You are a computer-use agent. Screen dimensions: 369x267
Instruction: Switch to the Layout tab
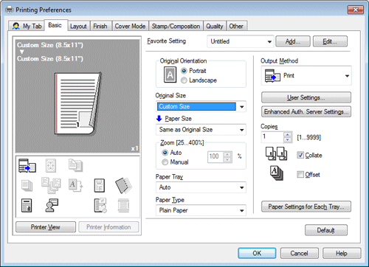point(78,26)
